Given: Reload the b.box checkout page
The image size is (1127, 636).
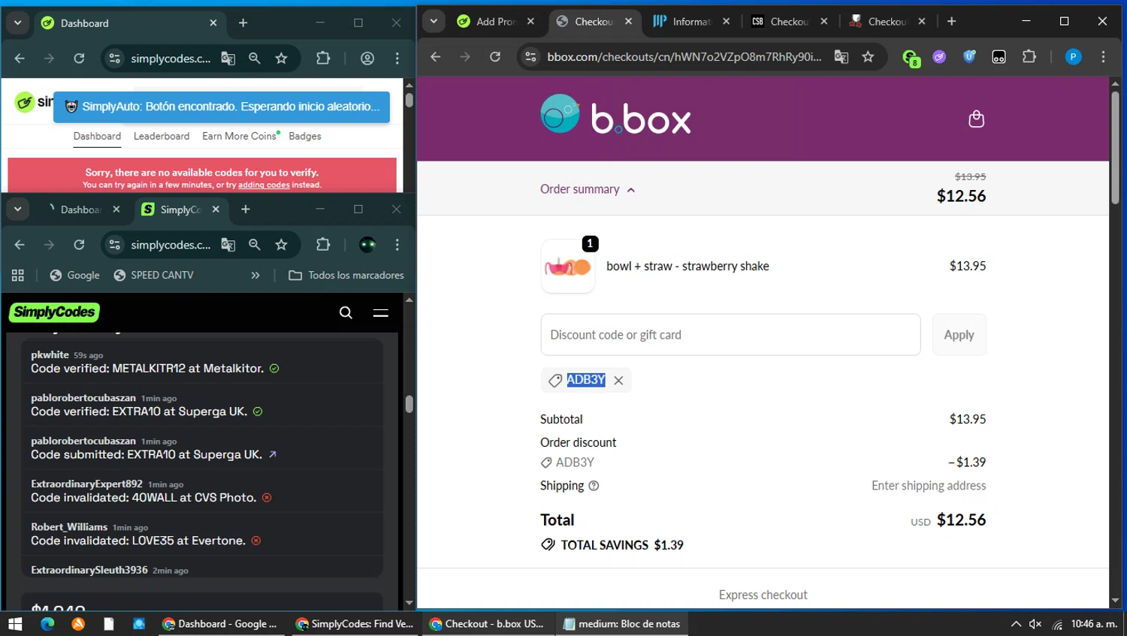Looking at the screenshot, I should [x=494, y=57].
